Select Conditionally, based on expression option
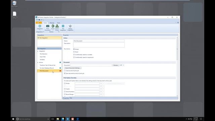The width and height of the screenshot is (215, 121). click(x=74, y=57)
